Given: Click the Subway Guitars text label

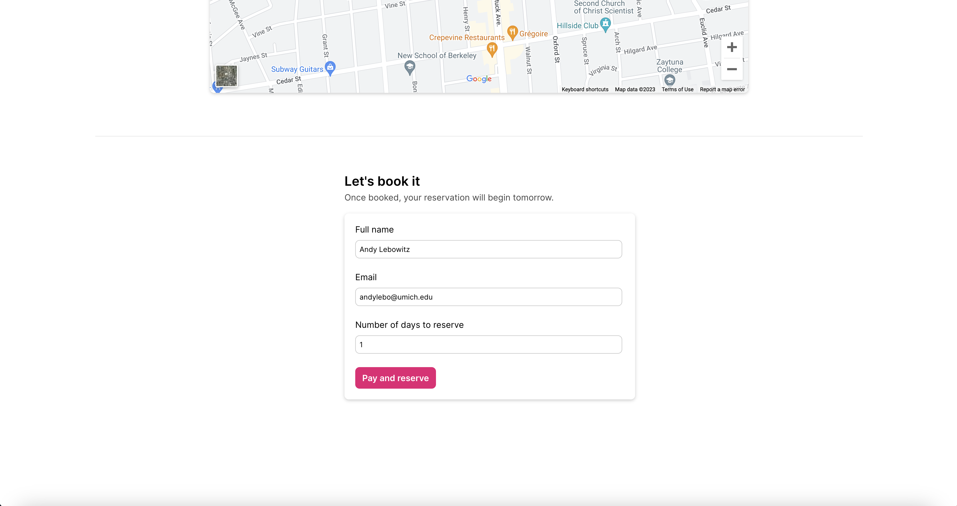Looking at the screenshot, I should coord(297,69).
